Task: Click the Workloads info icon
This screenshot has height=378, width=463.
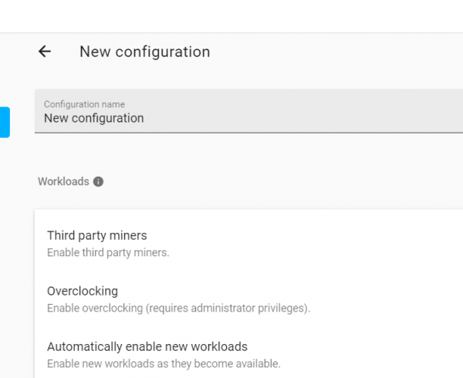Action: click(x=98, y=182)
